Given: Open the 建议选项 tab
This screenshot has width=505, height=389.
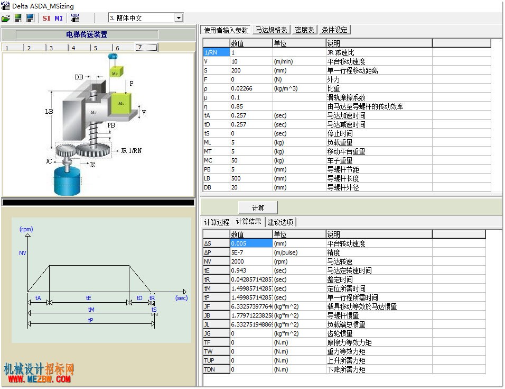Looking at the screenshot, I should [280, 222].
